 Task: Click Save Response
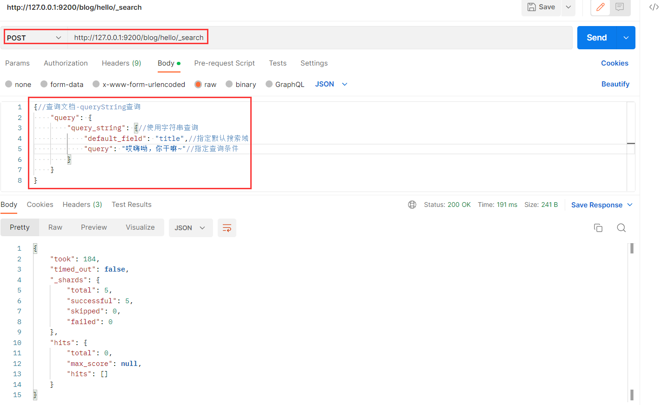pos(596,205)
